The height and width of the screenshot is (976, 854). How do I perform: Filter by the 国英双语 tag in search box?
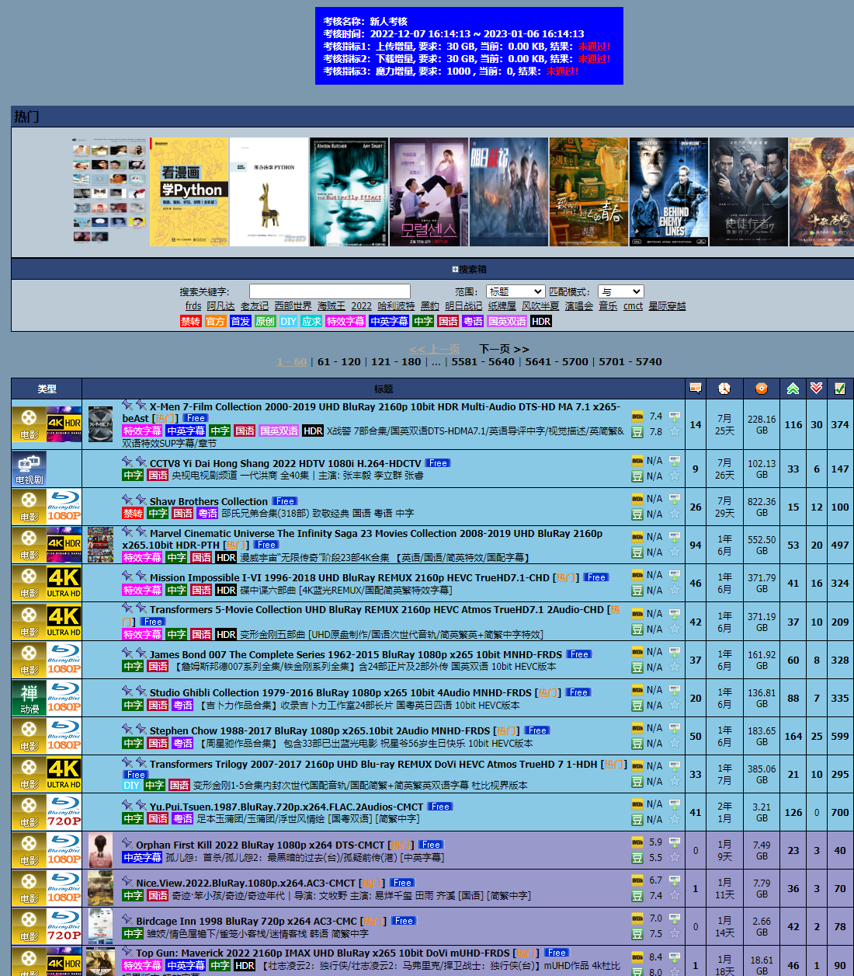[x=508, y=321]
